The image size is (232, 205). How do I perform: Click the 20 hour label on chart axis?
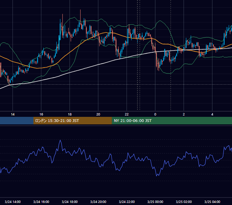click(98, 114)
